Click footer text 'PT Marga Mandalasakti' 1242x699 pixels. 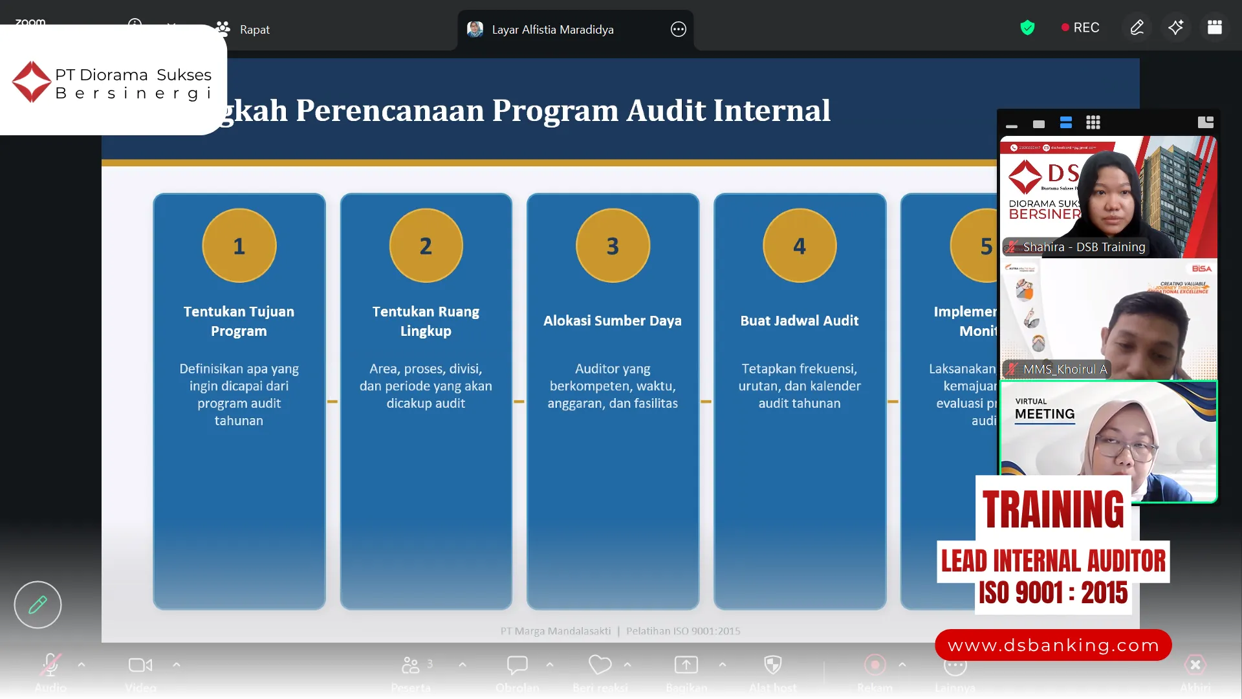point(555,631)
